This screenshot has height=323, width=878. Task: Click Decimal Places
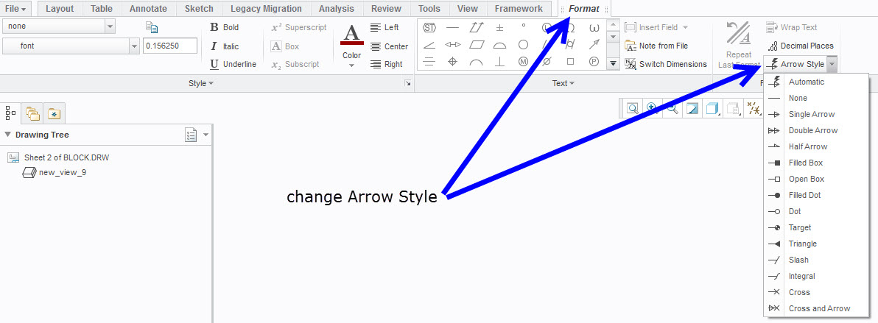click(x=800, y=46)
